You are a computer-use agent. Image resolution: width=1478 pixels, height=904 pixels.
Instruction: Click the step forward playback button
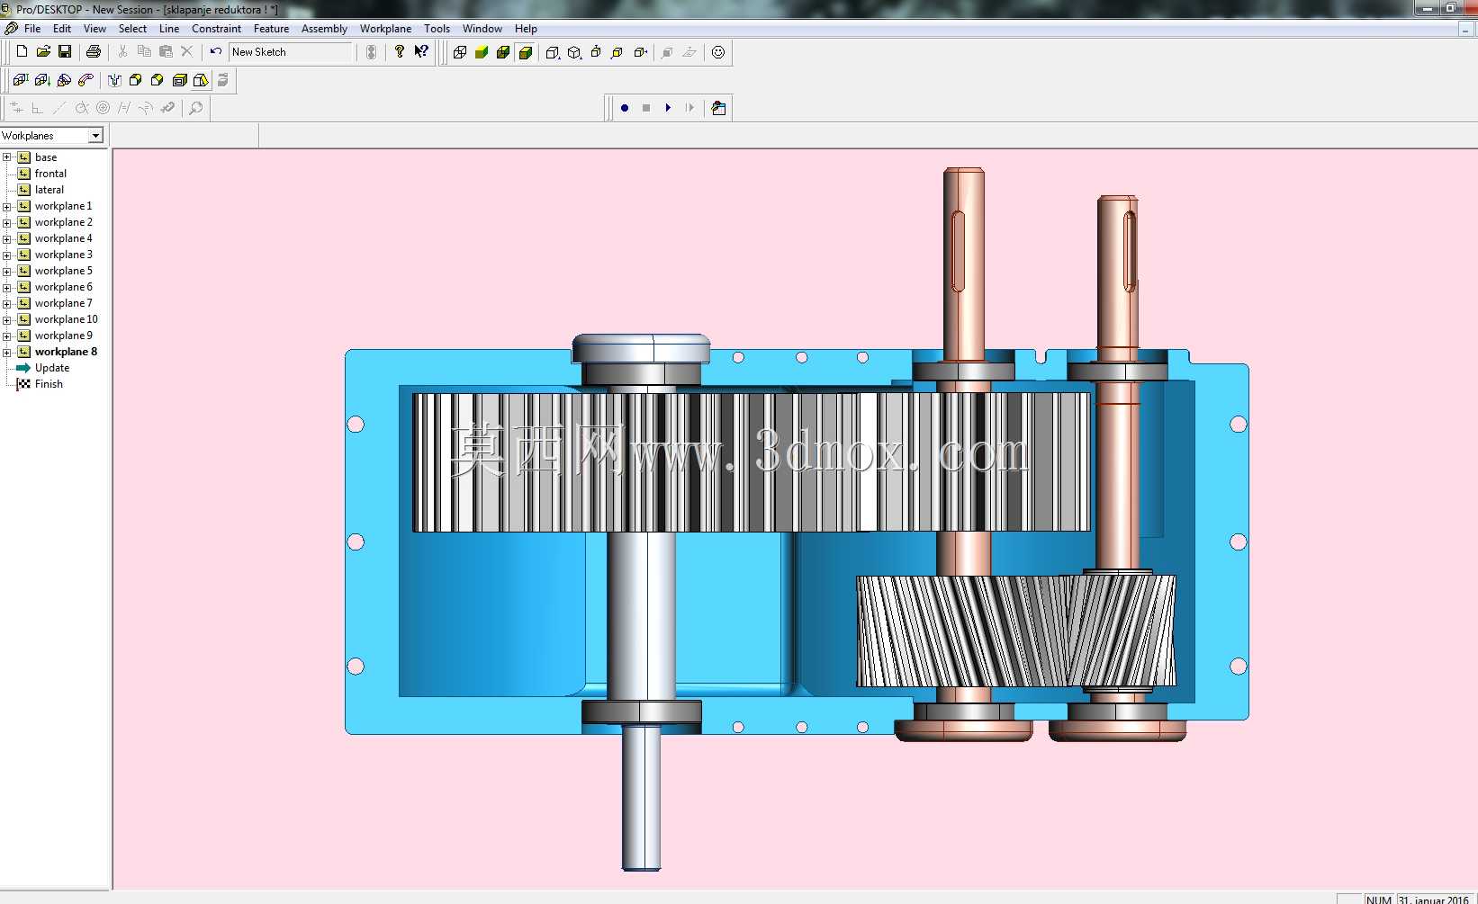pyautogui.click(x=690, y=108)
